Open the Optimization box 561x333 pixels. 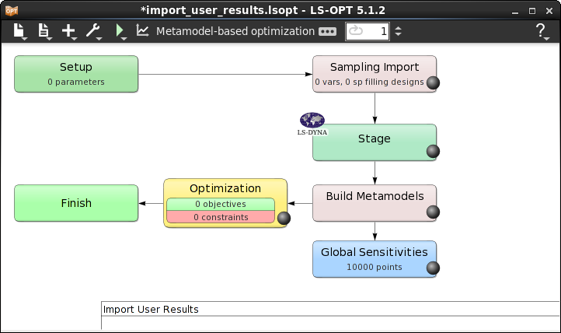pos(225,203)
